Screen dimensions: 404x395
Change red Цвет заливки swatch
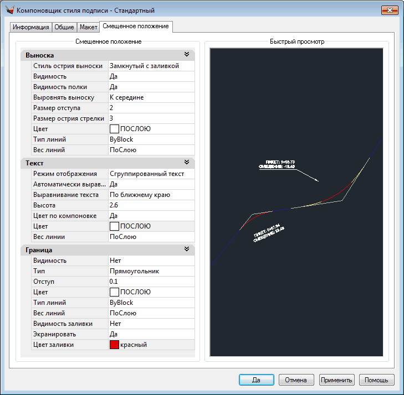(x=114, y=345)
